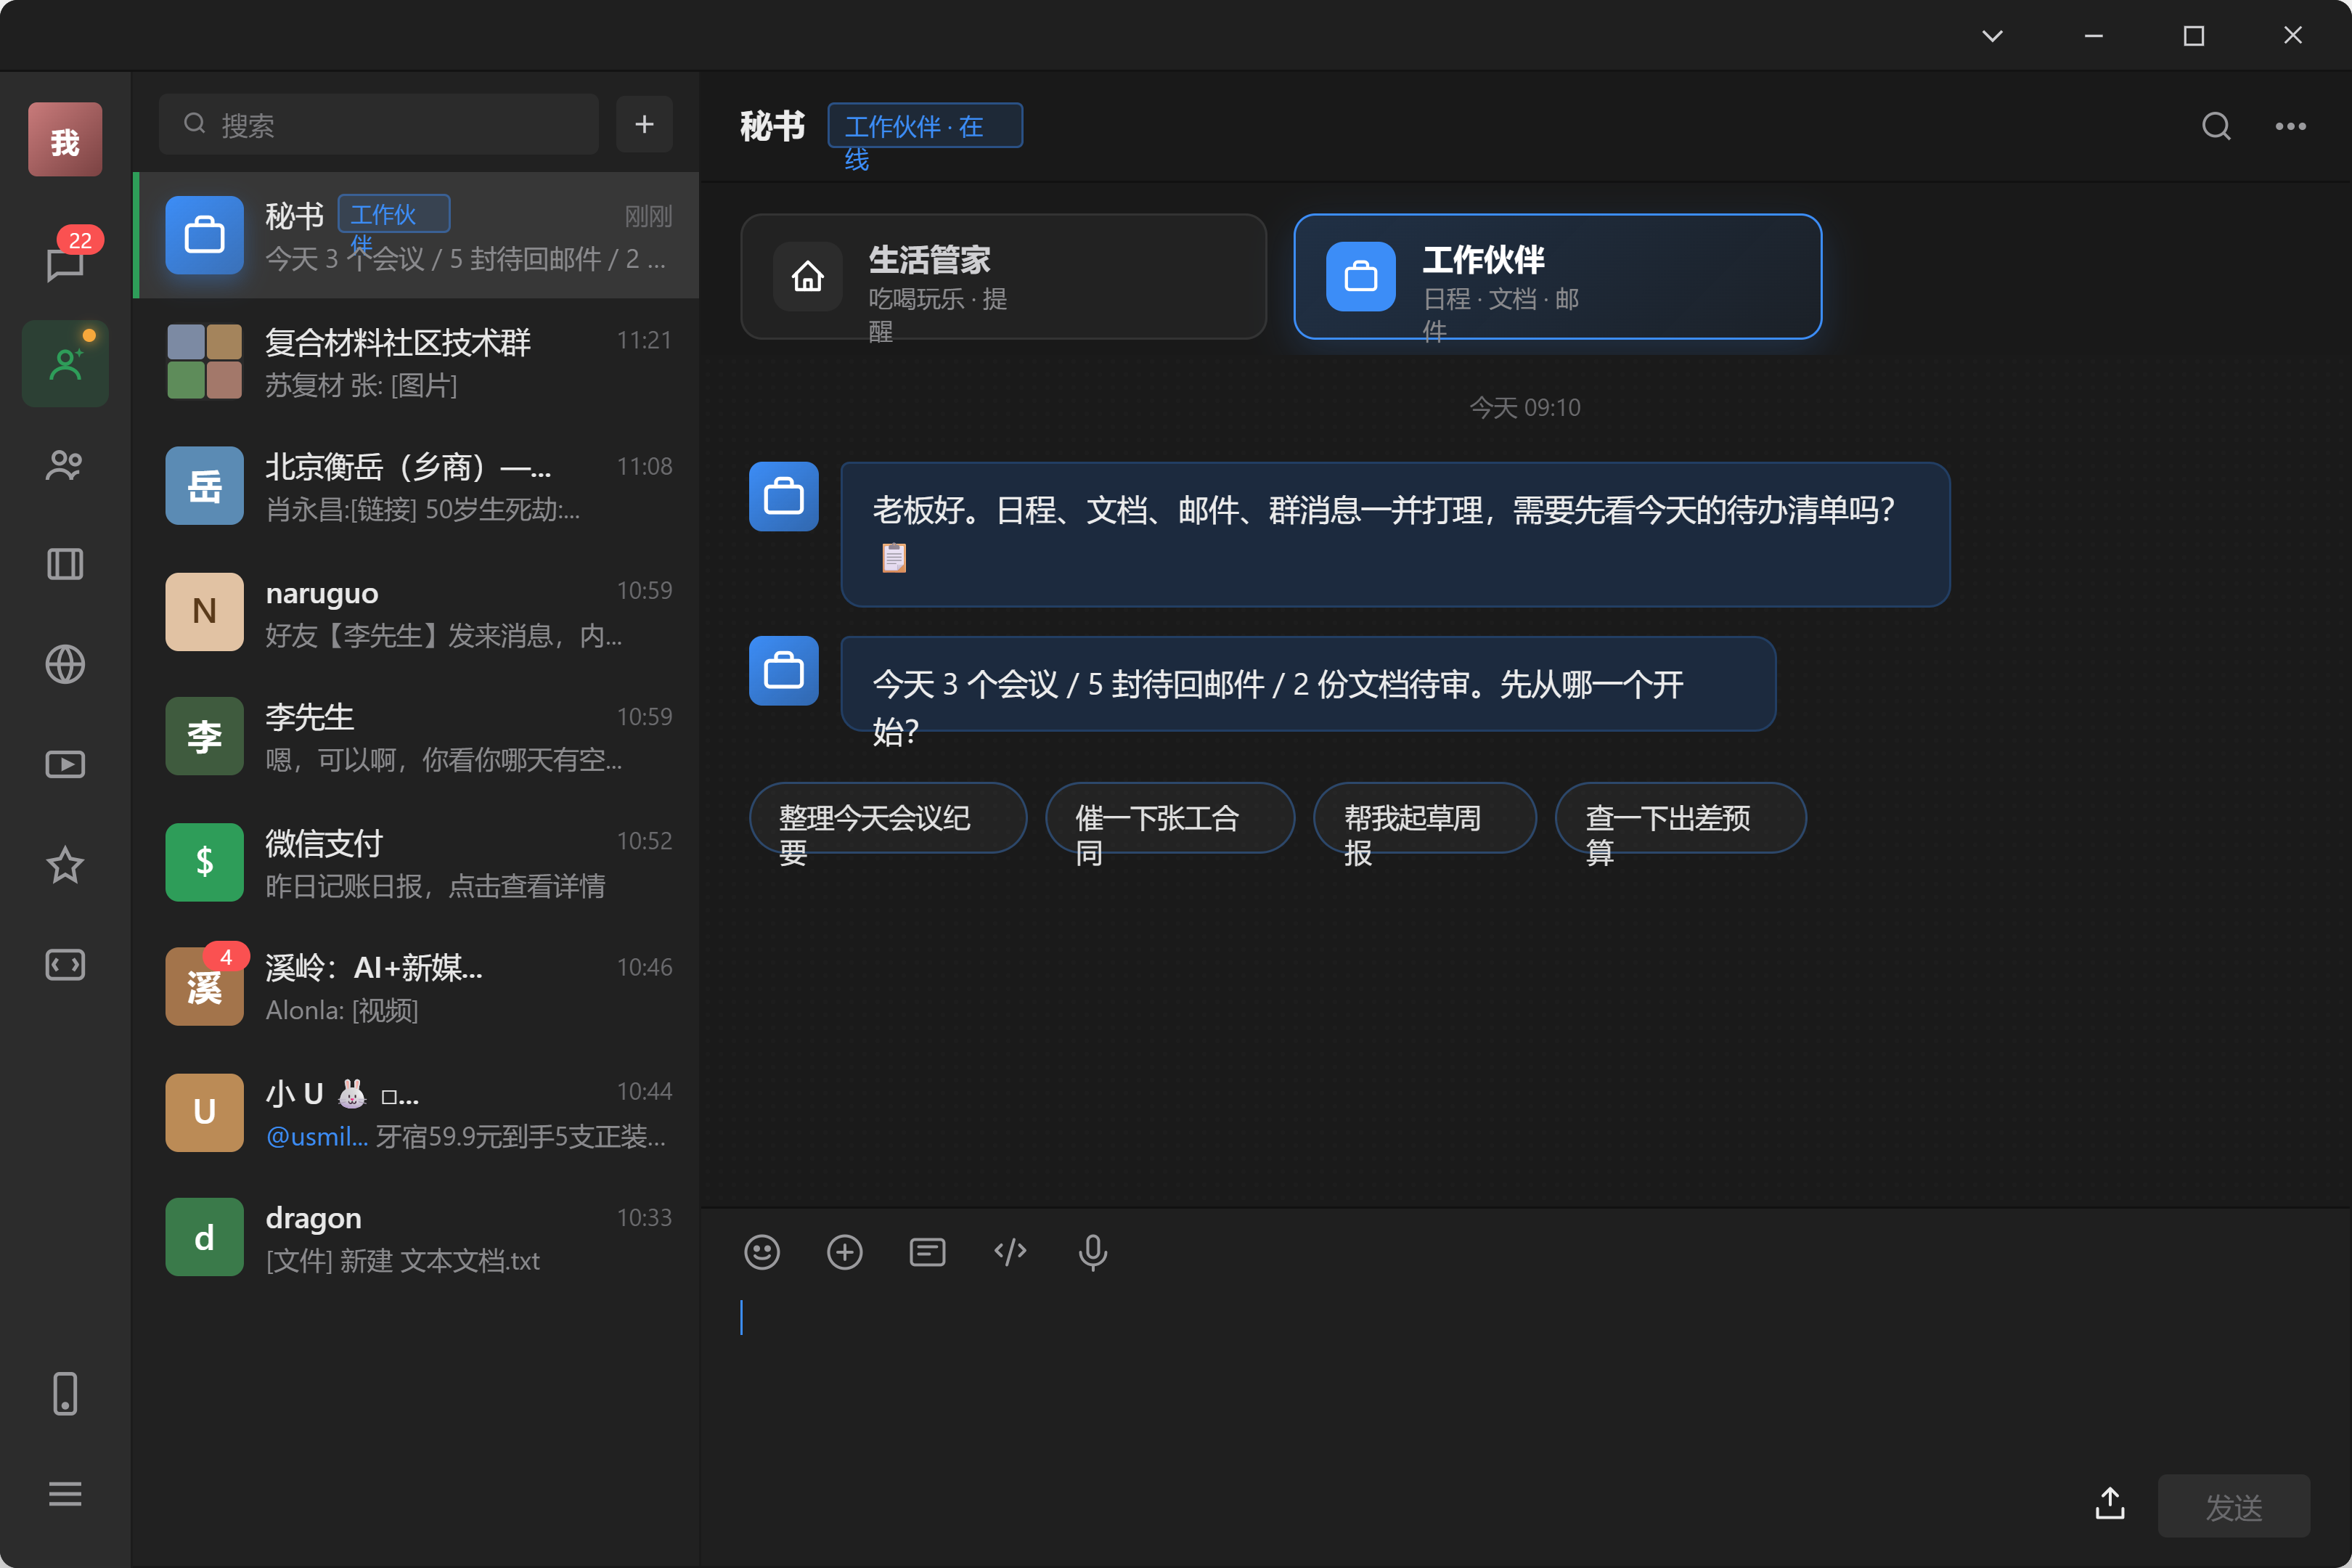2352x1568 pixels.
Task: Click the briefcase avatar beside the 老板好 message
Action: click(x=784, y=496)
